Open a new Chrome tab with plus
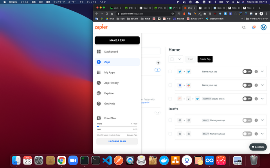The height and width of the screenshot is (168, 270). (x=260, y=8)
